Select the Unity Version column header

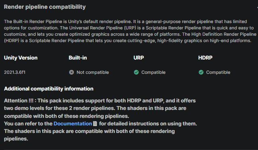pos(21,58)
